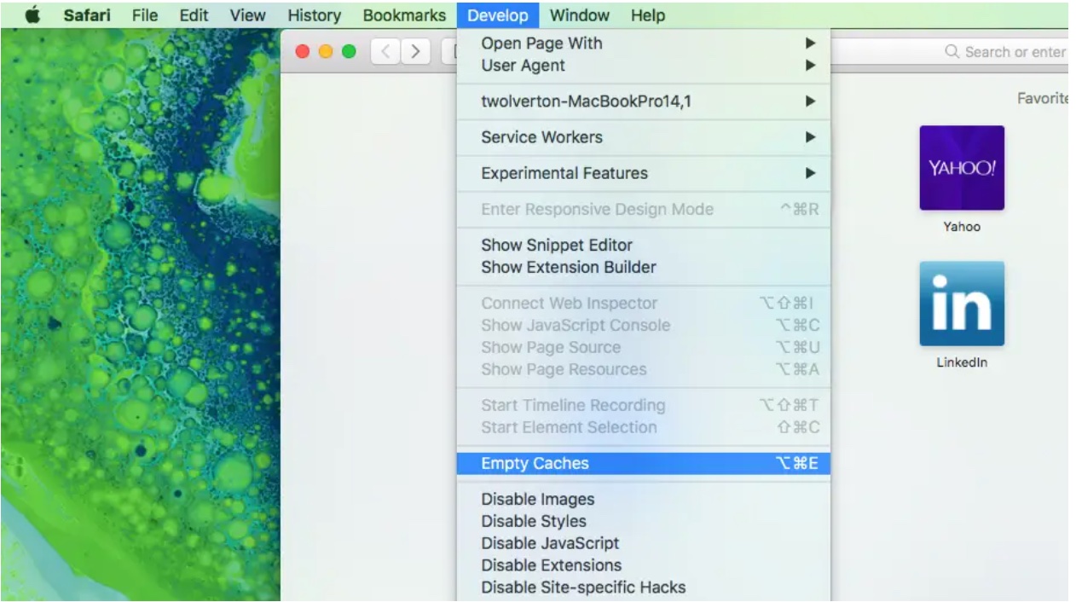Open the Yahoo favorite tile

[962, 168]
